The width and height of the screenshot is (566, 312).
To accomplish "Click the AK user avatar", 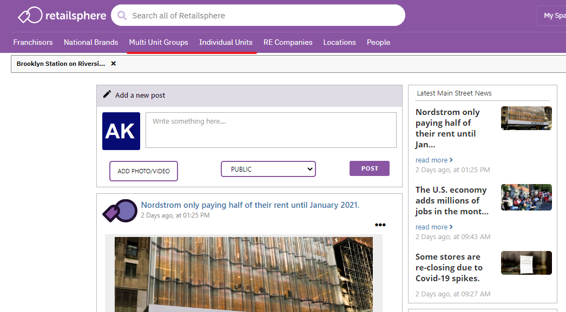I will [121, 131].
